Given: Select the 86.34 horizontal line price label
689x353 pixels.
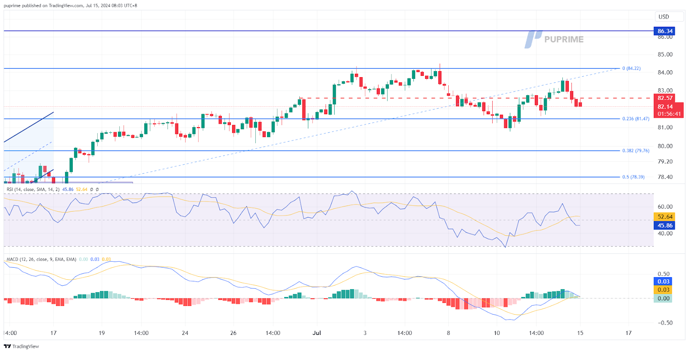Looking at the screenshot, I should [665, 31].
